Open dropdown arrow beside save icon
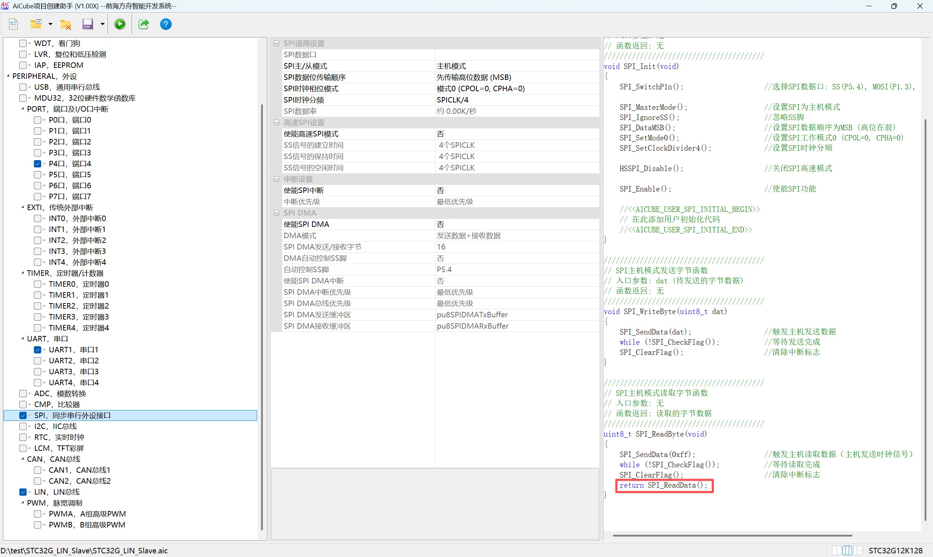 coord(102,24)
